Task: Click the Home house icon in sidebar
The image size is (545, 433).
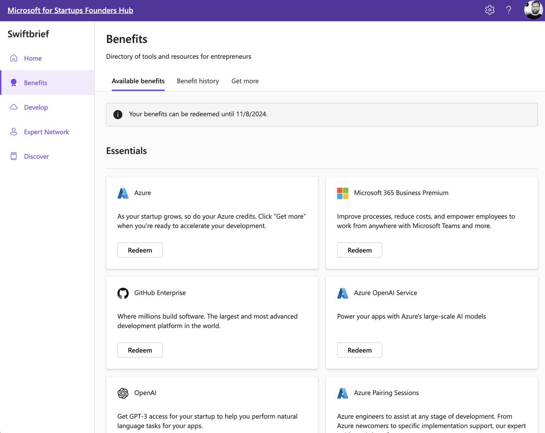Action: tap(14, 58)
